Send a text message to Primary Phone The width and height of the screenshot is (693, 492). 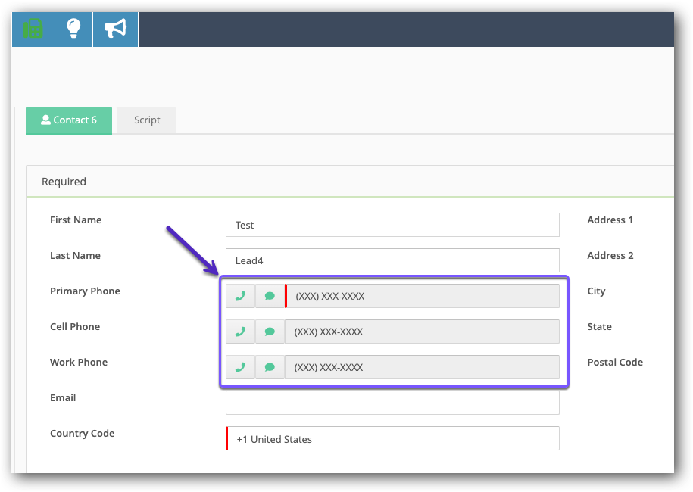click(x=270, y=296)
